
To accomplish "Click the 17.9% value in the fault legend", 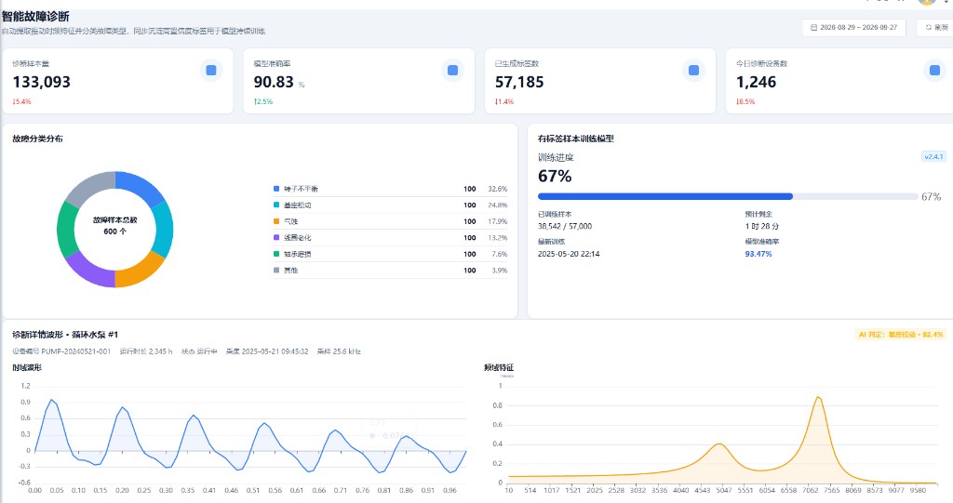I will 497,221.
